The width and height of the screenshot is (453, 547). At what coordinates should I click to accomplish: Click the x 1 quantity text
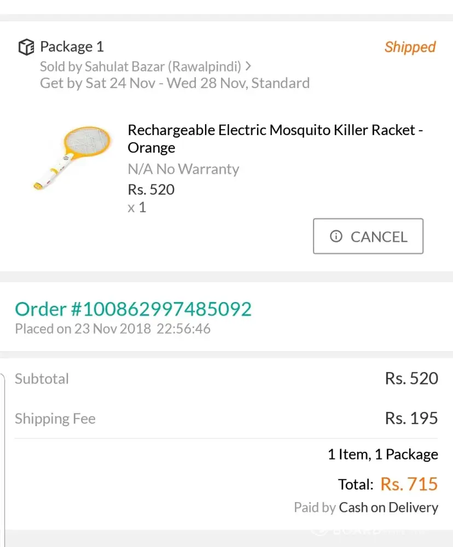tap(137, 207)
